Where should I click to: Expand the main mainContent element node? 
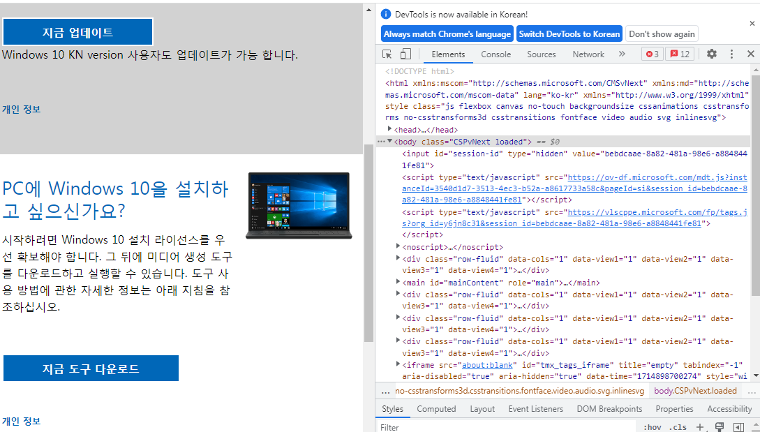(x=398, y=282)
